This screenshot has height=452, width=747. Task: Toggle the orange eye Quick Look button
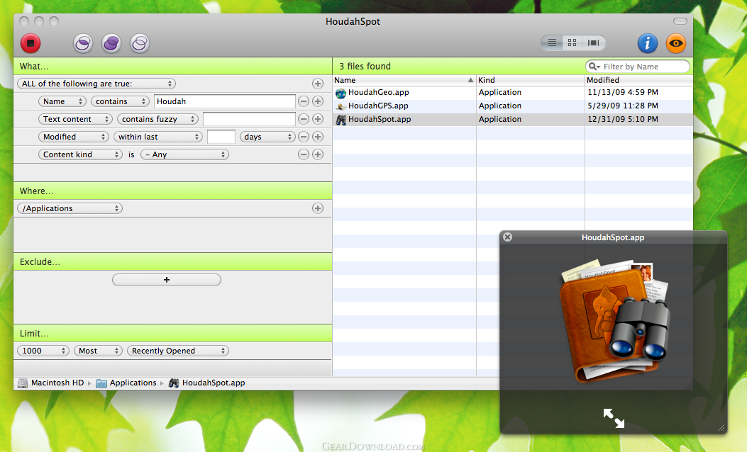click(x=676, y=43)
